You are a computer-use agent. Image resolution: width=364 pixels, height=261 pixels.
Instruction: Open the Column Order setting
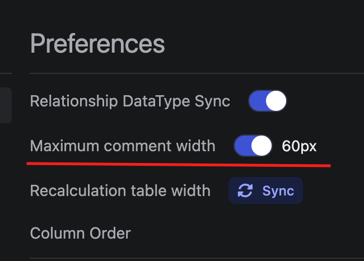tap(80, 233)
